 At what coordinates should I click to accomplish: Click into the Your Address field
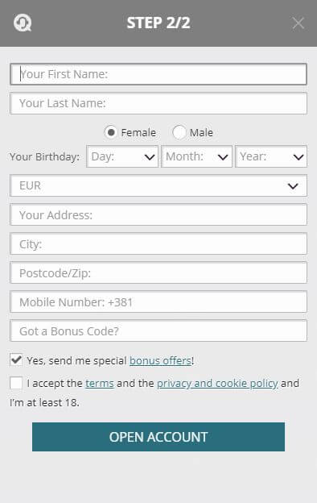(158, 214)
